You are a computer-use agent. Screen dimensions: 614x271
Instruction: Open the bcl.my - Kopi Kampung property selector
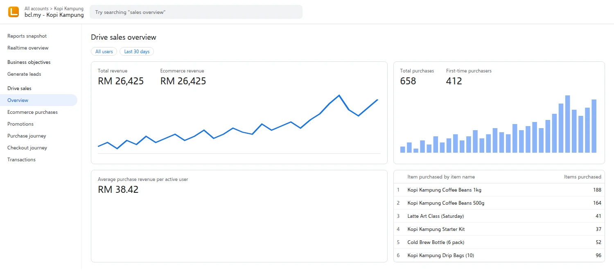54,15
